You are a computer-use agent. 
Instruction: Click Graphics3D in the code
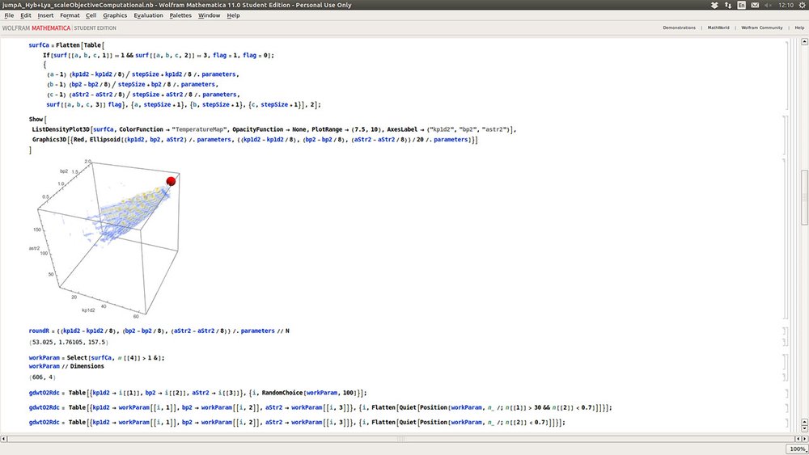(49, 140)
